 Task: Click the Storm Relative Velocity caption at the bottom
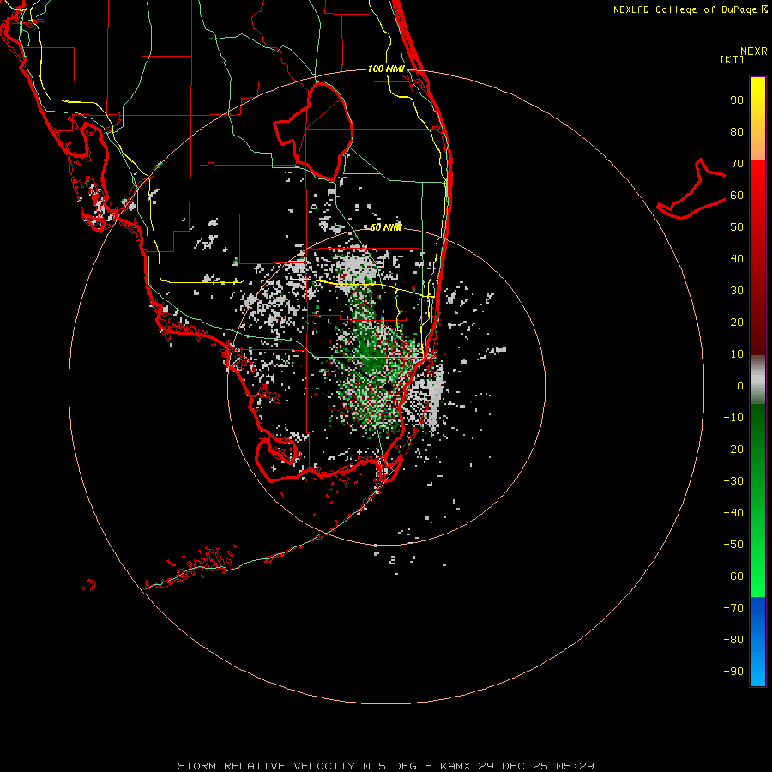[x=386, y=766]
